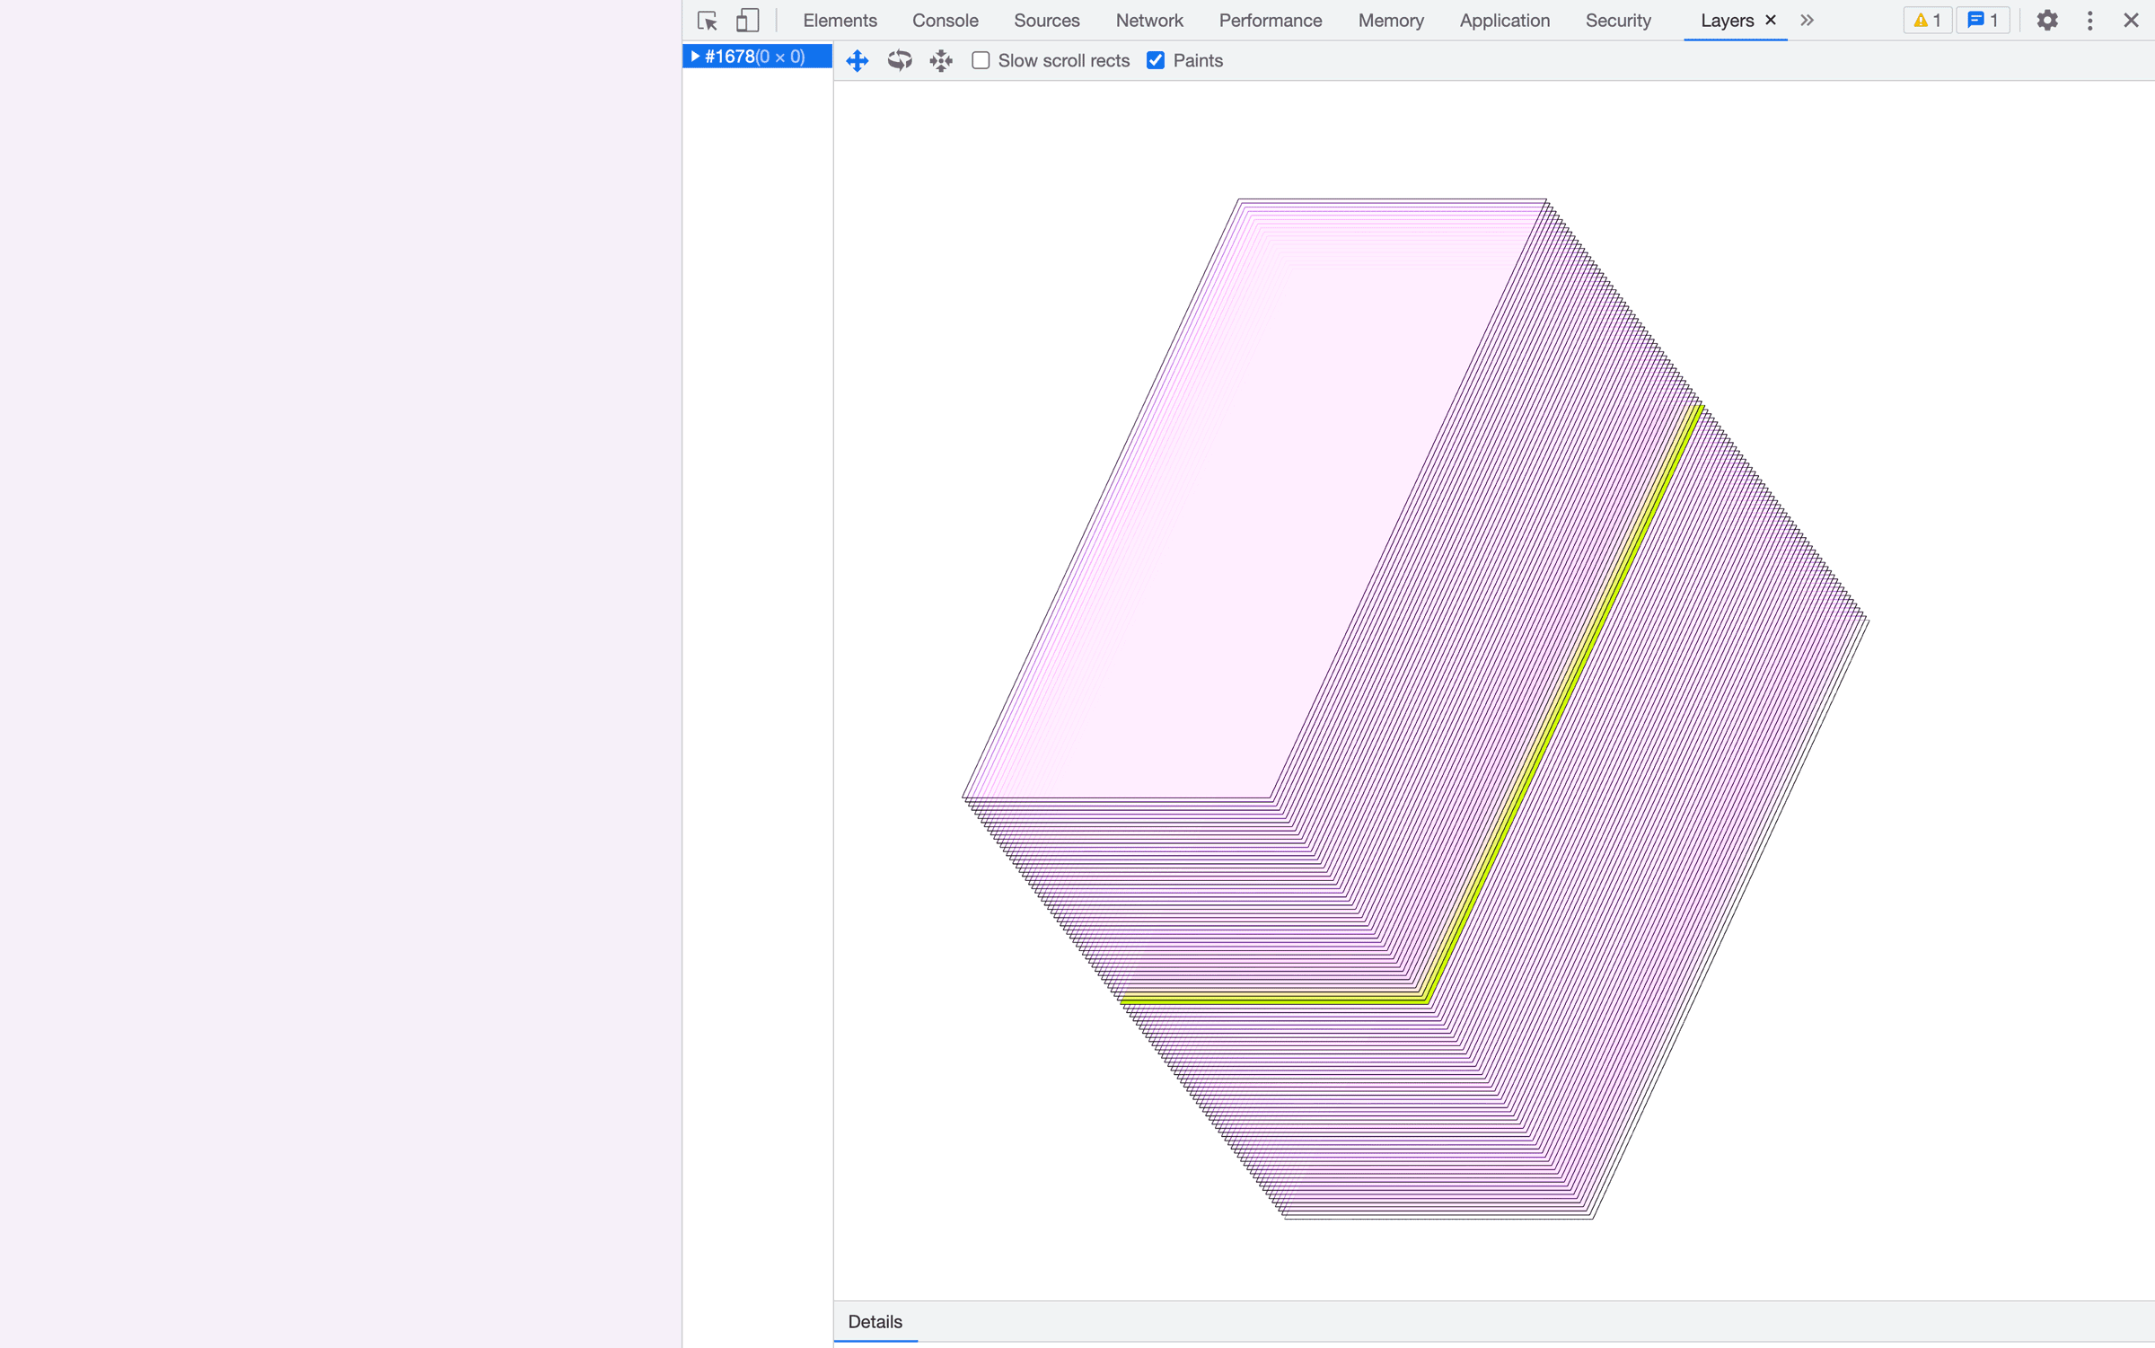Enable Slow scroll rects checkbox

click(x=981, y=60)
